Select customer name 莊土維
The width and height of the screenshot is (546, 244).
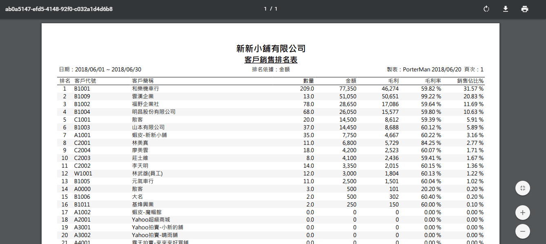[140, 158]
